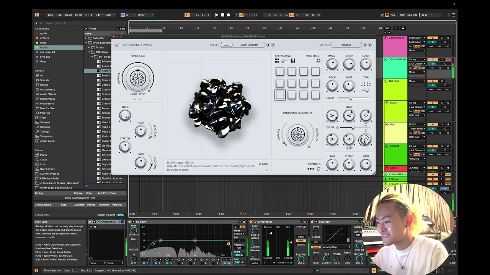
Task: Toggle the KEYTRACKING mode switch
Action: [x=285, y=61]
